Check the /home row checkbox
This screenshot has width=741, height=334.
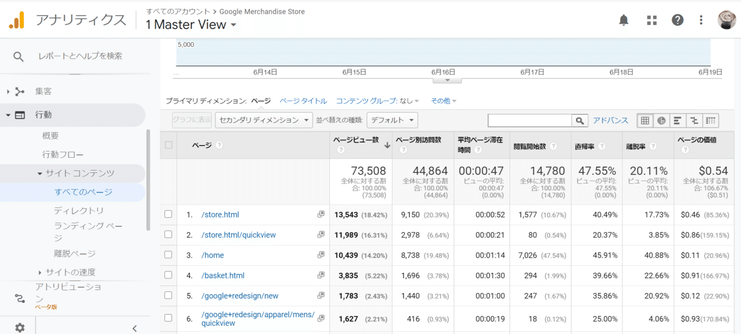pos(168,255)
